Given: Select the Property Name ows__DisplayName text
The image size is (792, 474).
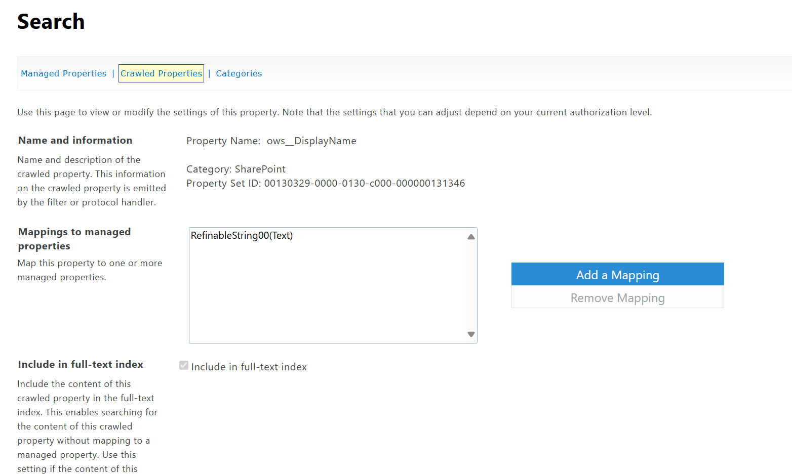Looking at the screenshot, I should click(311, 141).
